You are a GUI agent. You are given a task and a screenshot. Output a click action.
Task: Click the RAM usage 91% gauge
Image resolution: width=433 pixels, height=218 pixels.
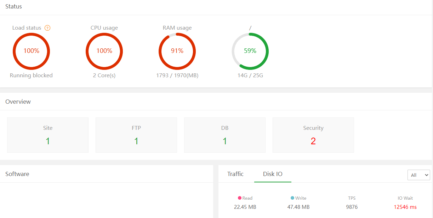[x=177, y=51]
